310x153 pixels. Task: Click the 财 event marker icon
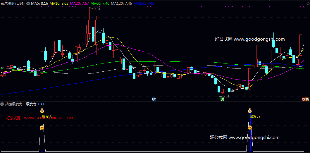click(154, 99)
